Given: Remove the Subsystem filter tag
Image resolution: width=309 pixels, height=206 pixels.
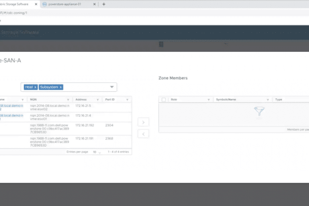Looking at the screenshot, I should [x=61, y=87].
